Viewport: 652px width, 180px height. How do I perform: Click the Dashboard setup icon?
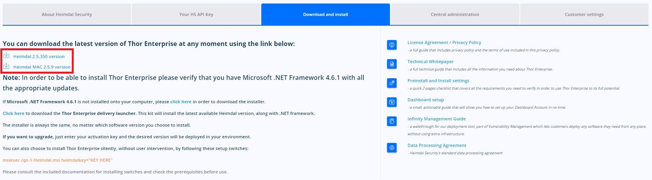(x=392, y=102)
